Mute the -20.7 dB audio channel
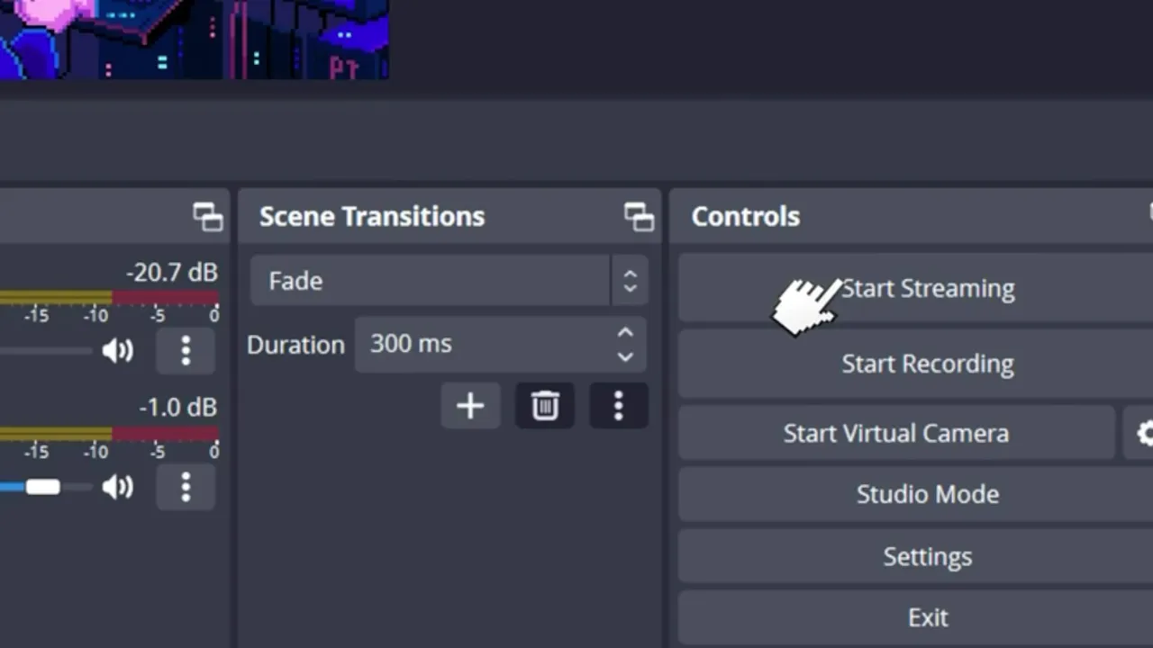This screenshot has width=1153, height=648. 118,350
